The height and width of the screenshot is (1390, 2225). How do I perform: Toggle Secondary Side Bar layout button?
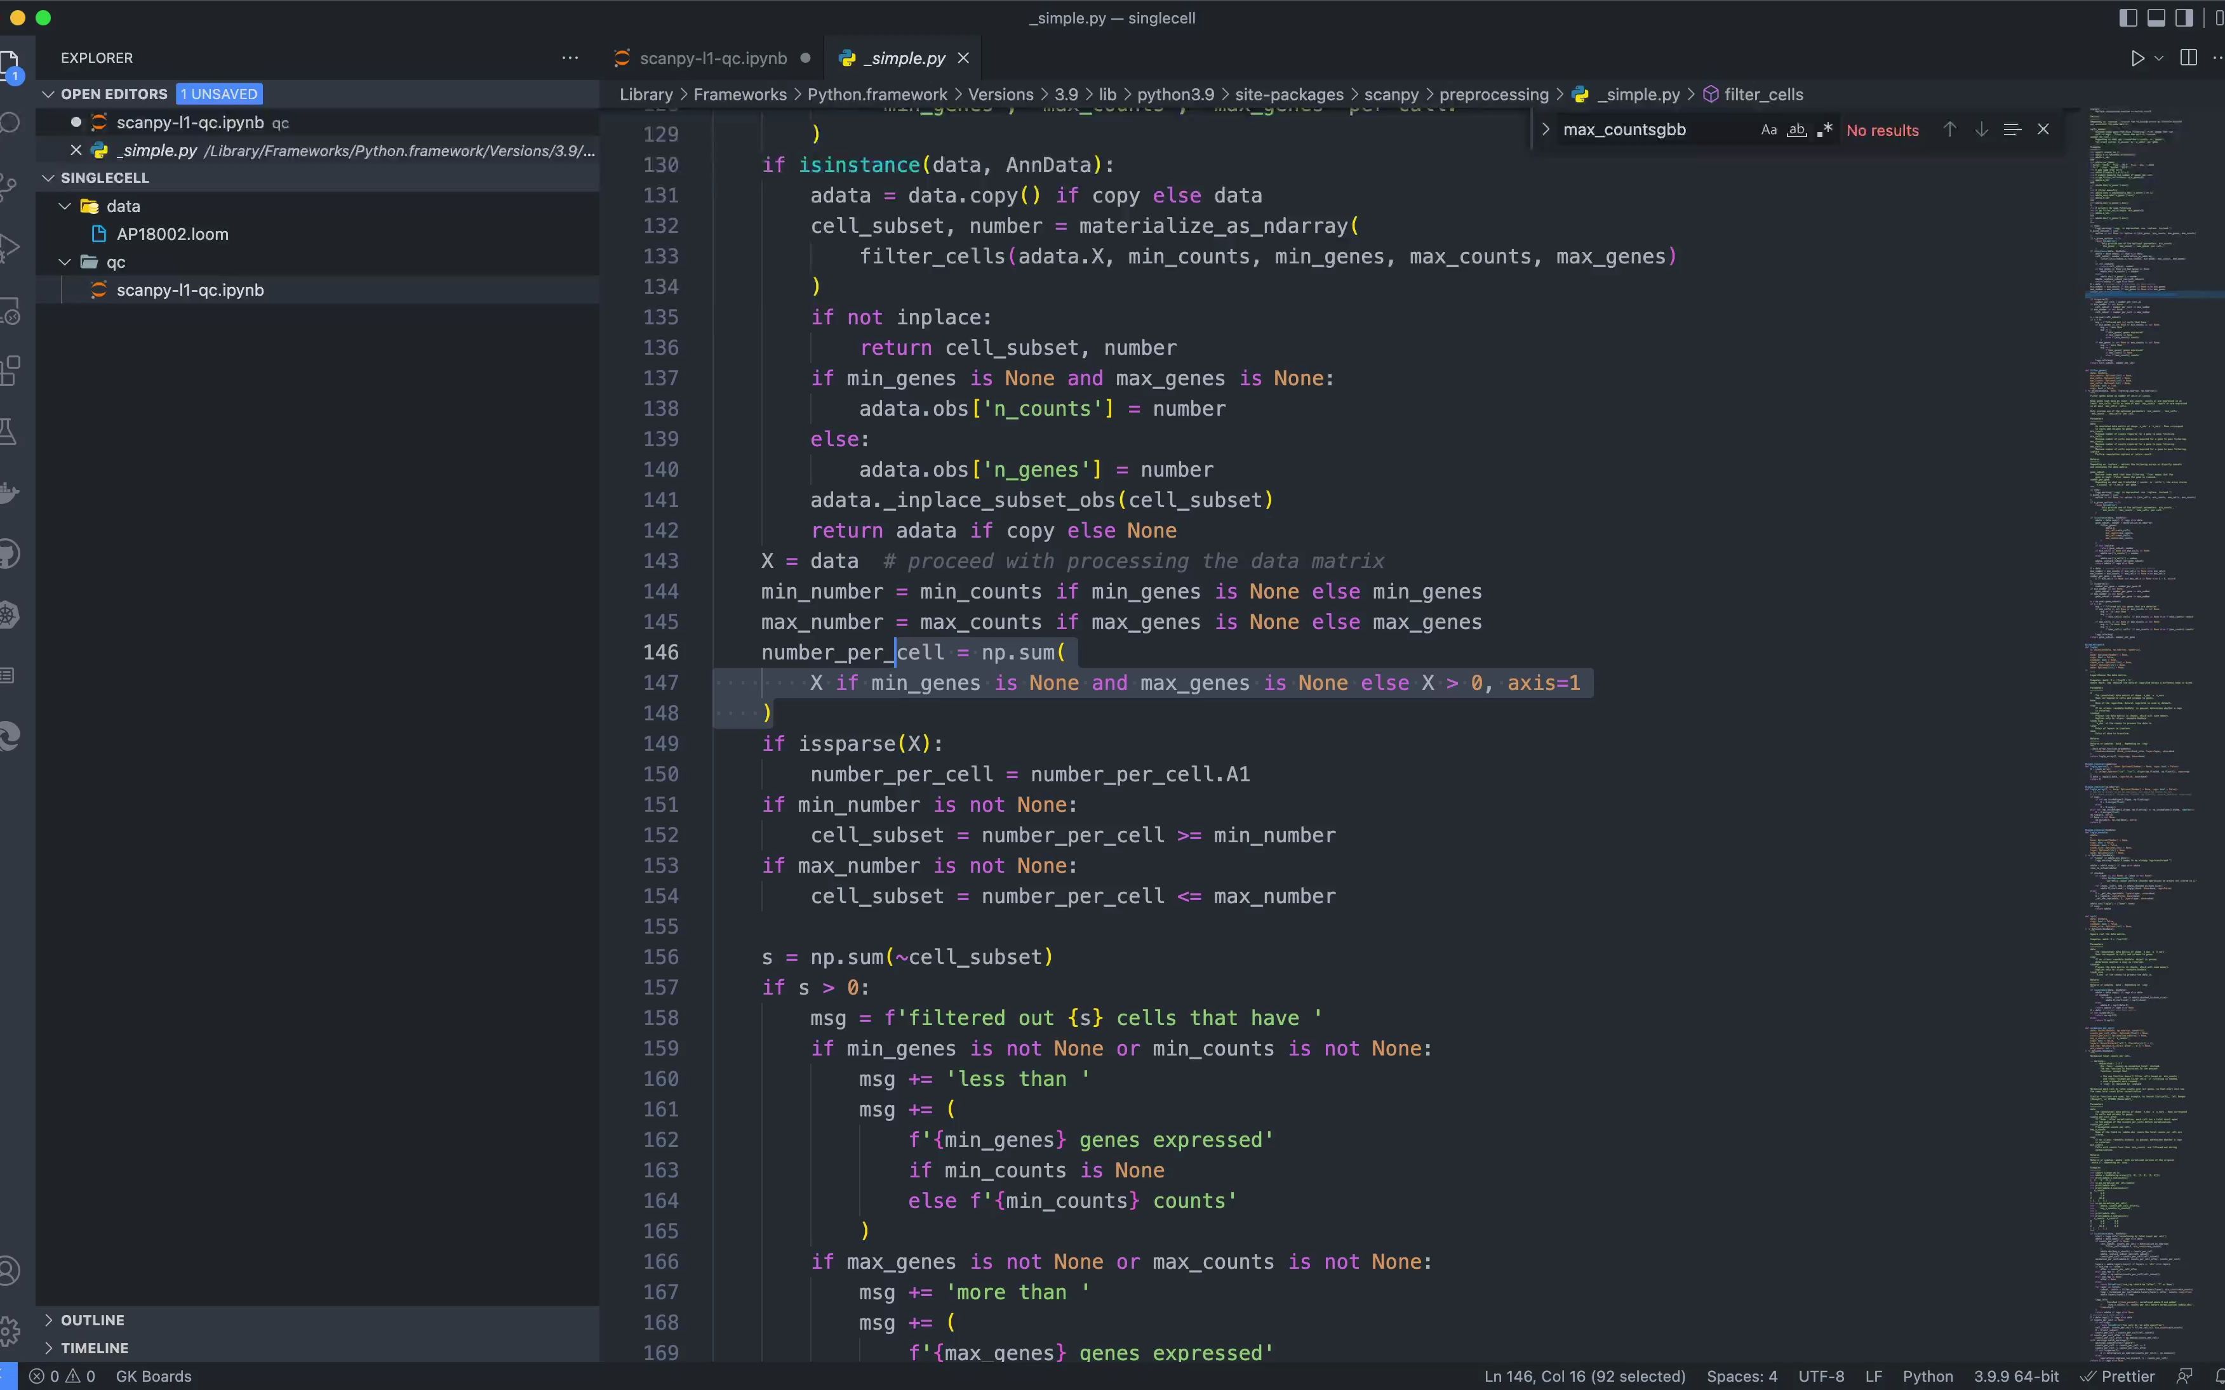[2184, 18]
